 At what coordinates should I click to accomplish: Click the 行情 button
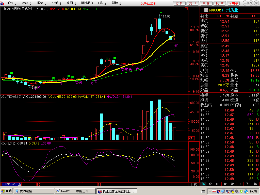tap(179, 3)
